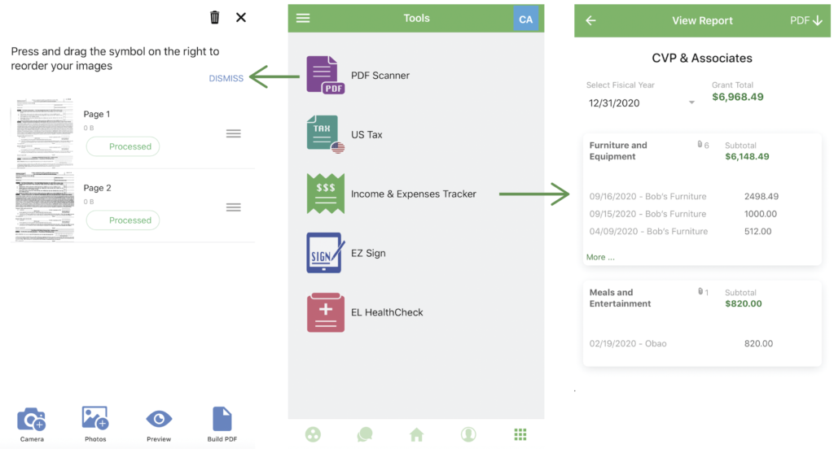Select the EL HealthCheck label

(387, 312)
